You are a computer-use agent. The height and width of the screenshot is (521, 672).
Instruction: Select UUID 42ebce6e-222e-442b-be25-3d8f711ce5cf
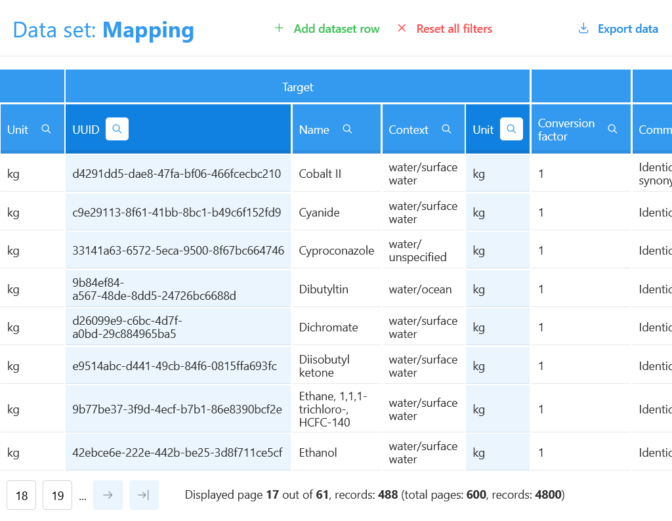tap(177, 453)
